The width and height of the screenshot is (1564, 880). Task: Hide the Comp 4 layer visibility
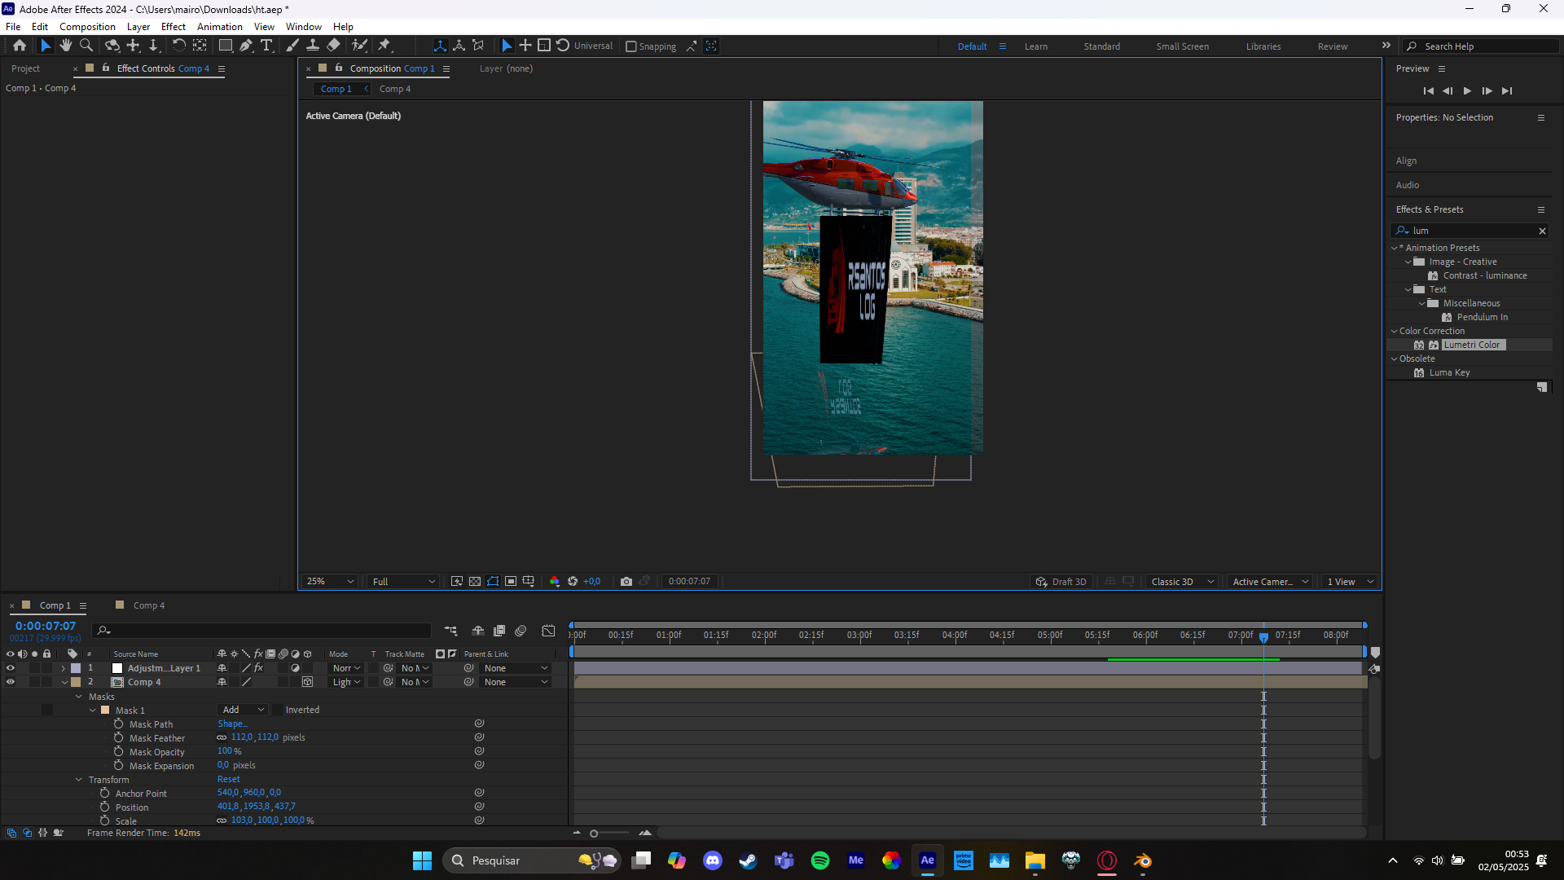(11, 682)
